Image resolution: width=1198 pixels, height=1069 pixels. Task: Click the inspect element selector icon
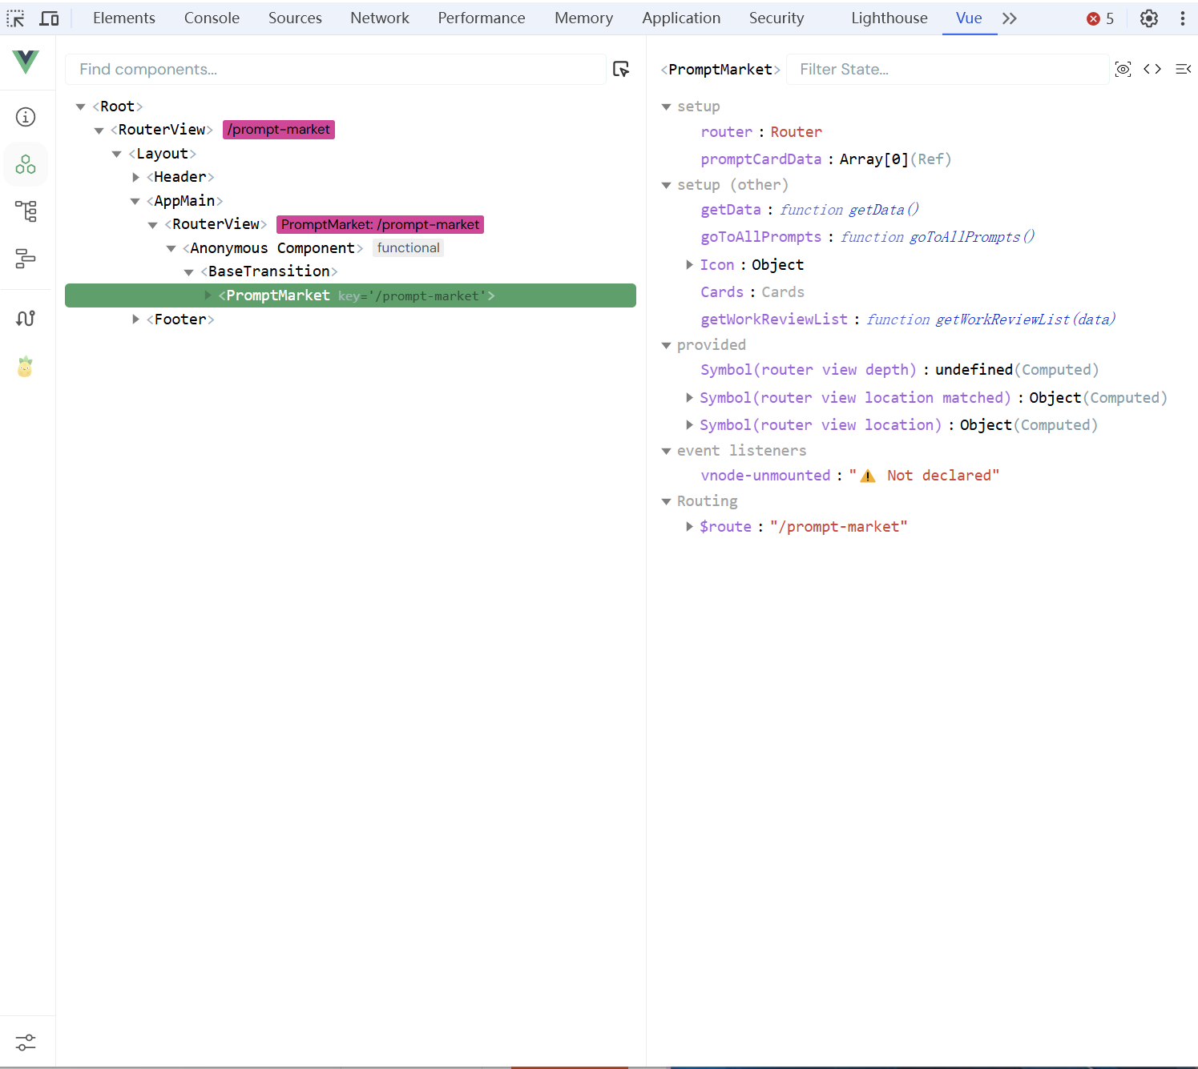pyautogui.click(x=15, y=18)
